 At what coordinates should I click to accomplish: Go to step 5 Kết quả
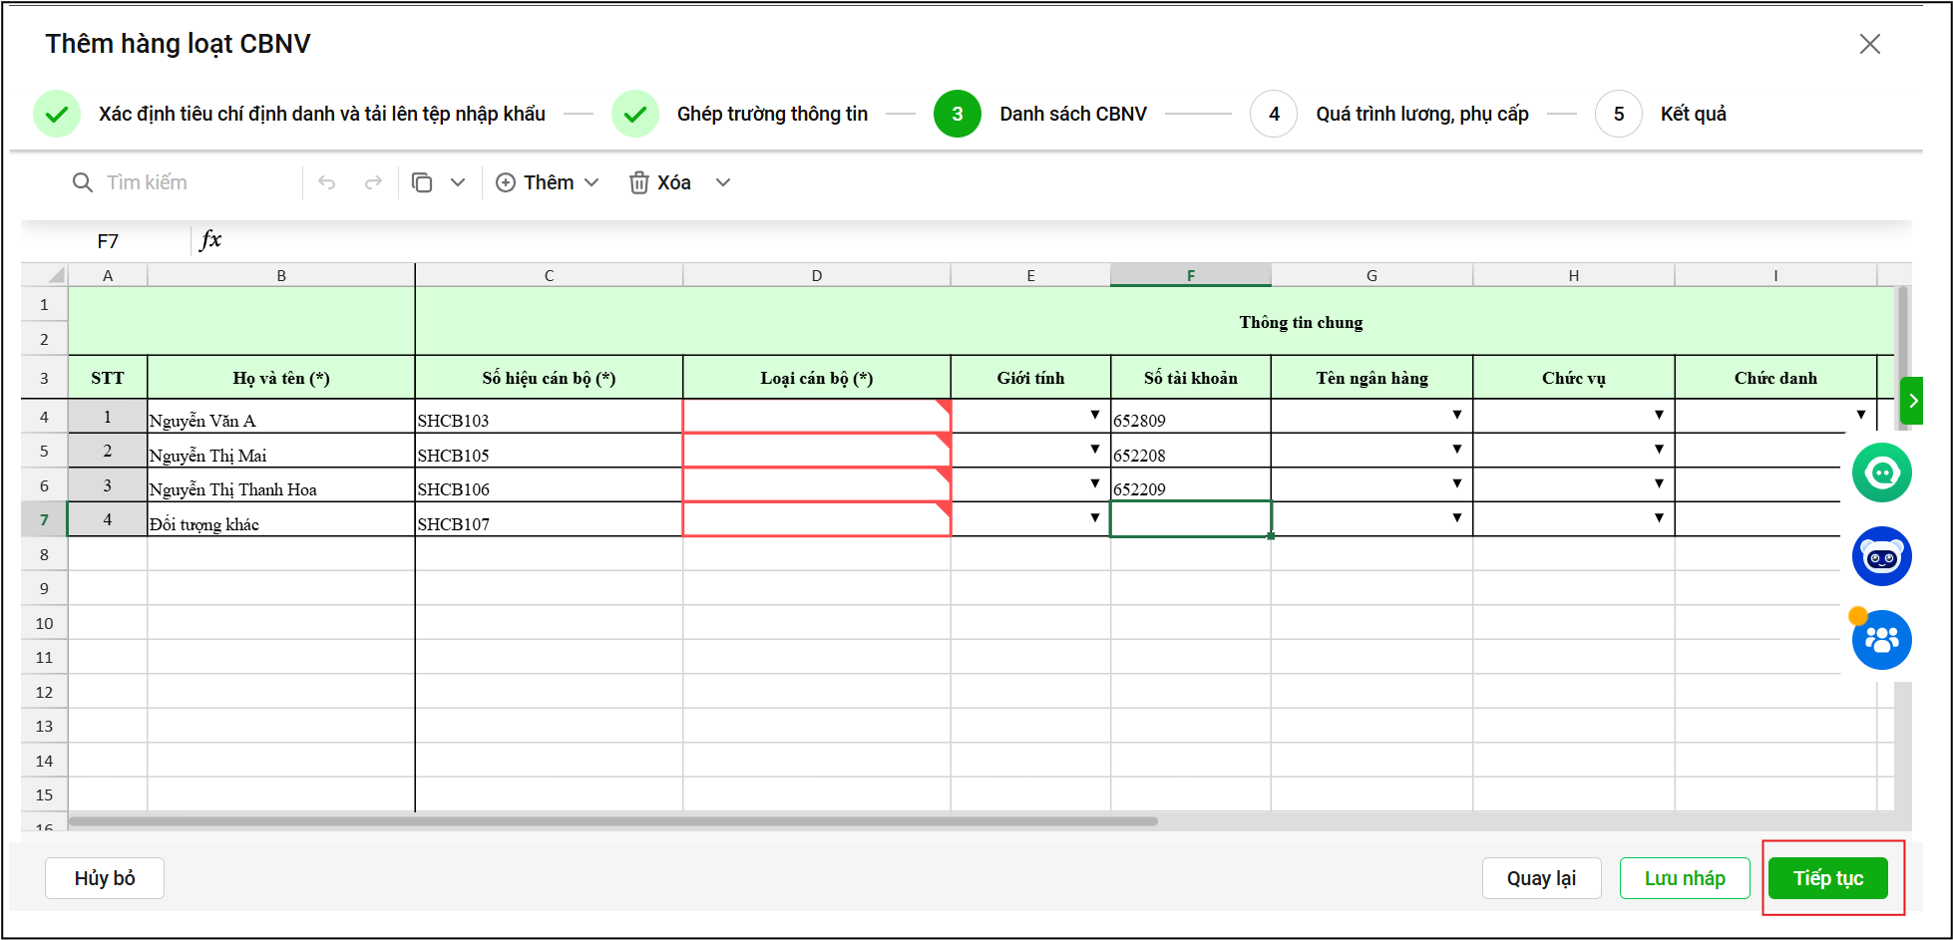[x=1618, y=114]
